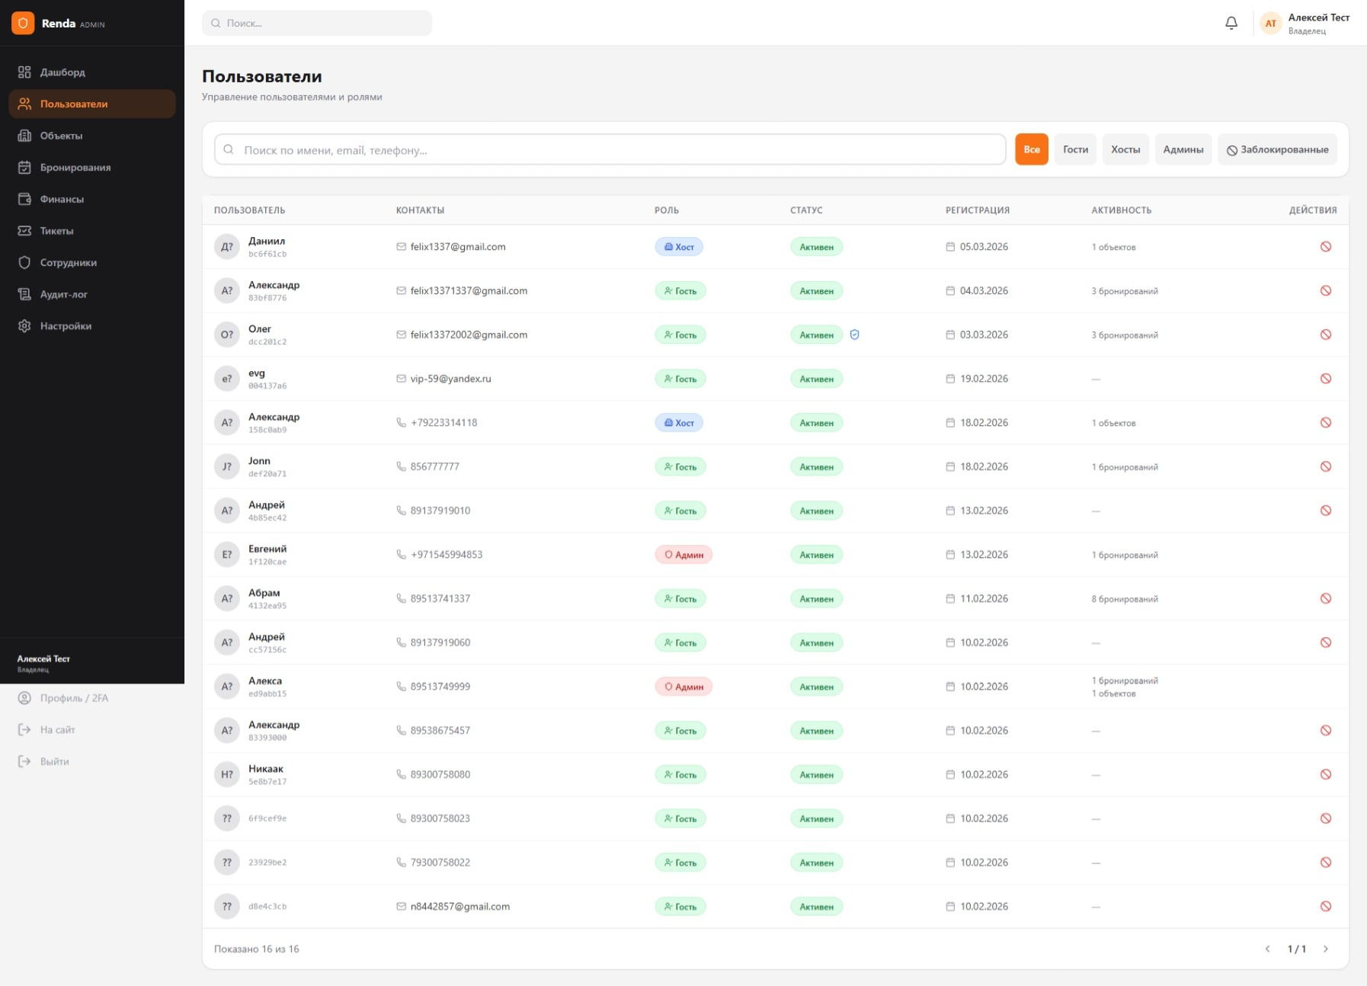Image resolution: width=1367 pixels, height=986 pixels.
Task: Show only Хосты
Action: [x=1125, y=149]
